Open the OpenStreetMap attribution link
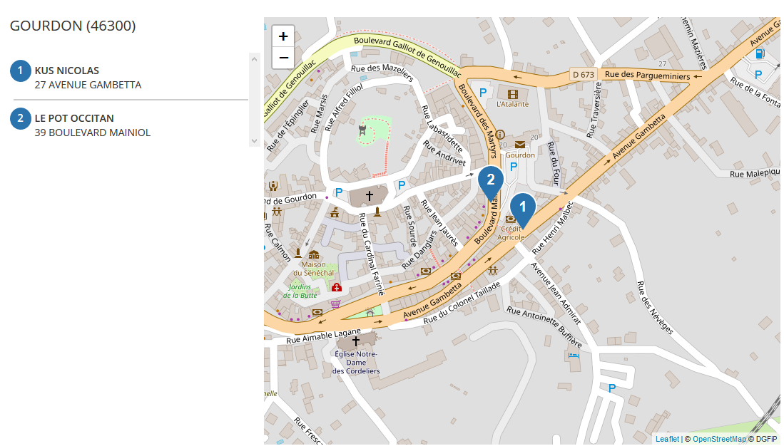Image resolution: width=784 pixels, height=446 pixels. point(719,439)
